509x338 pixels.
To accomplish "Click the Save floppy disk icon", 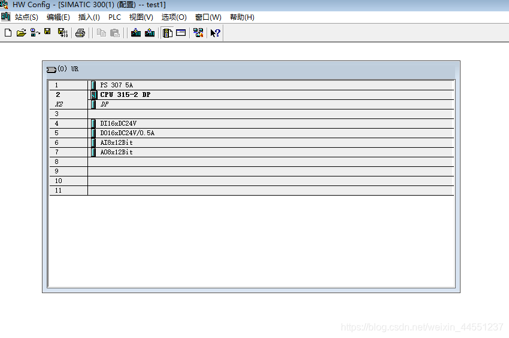I will pos(48,32).
